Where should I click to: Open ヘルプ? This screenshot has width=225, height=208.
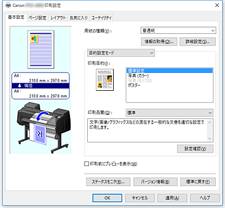pos(205,198)
